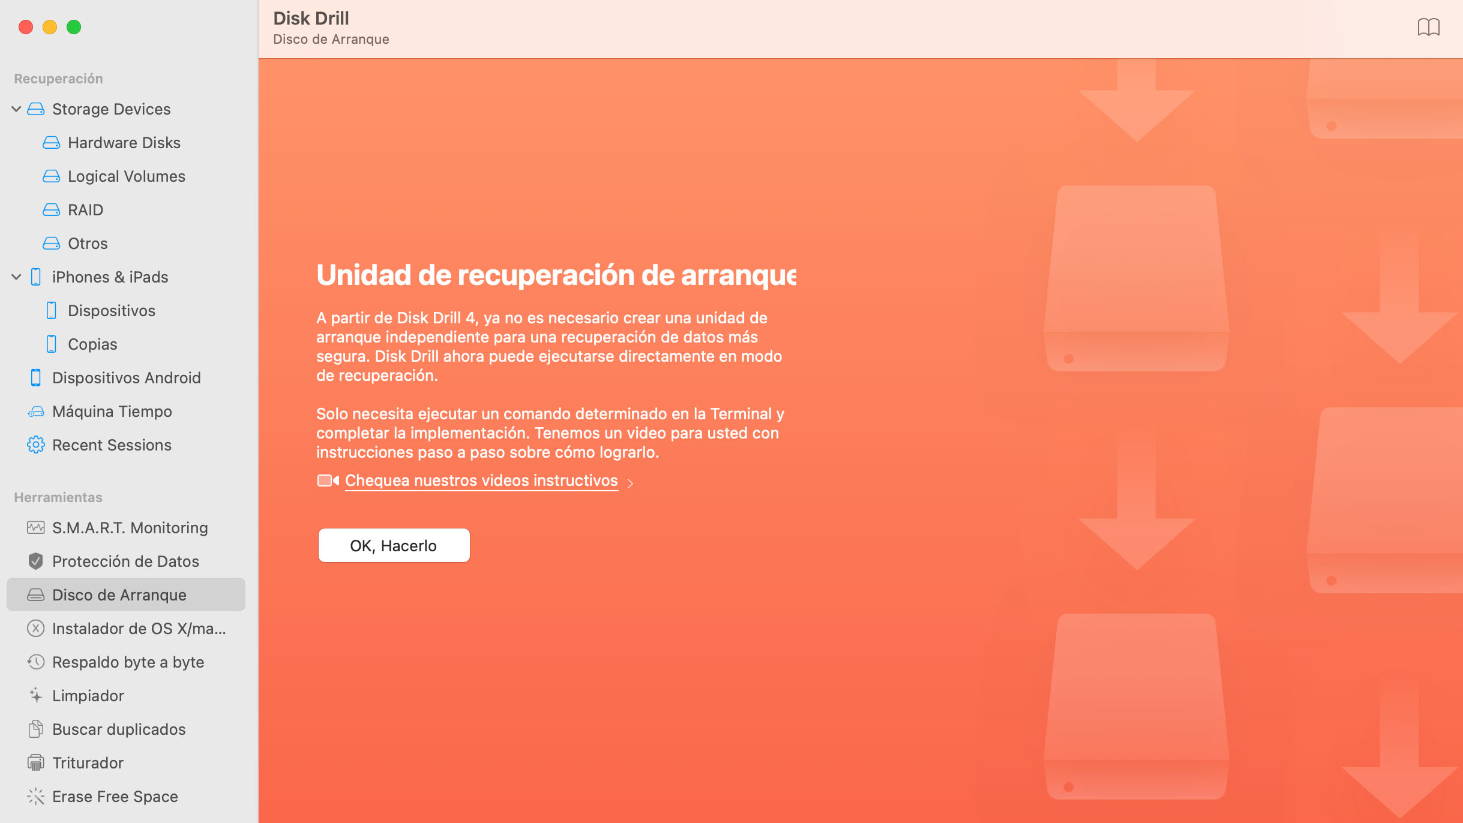Image resolution: width=1463 pixels, height=823 pixels.
Task: Open Respaldo byte a byte tool
Action: coord(128,661)
